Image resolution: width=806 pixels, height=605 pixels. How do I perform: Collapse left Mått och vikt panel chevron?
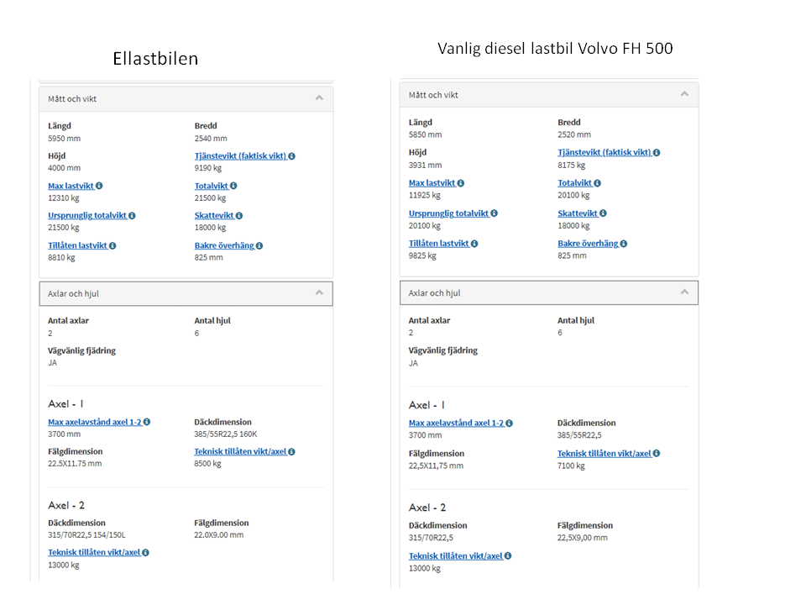tap(319, 98)
